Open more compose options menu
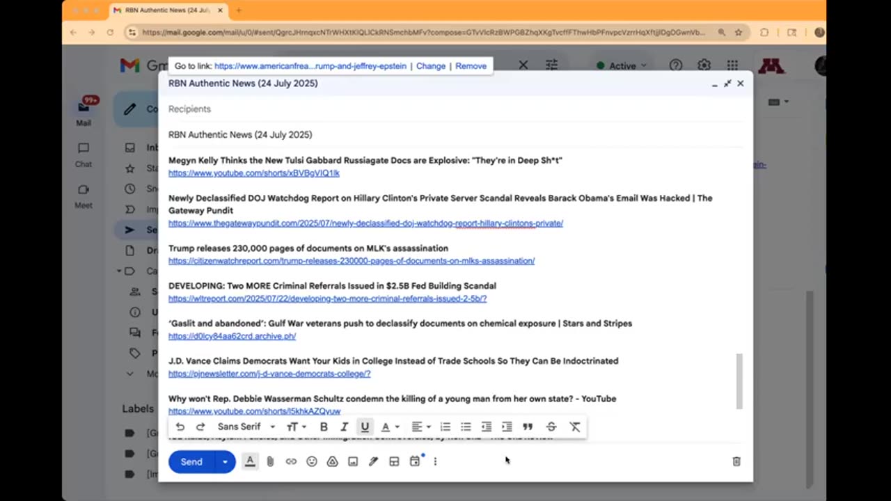 (435, 461)
